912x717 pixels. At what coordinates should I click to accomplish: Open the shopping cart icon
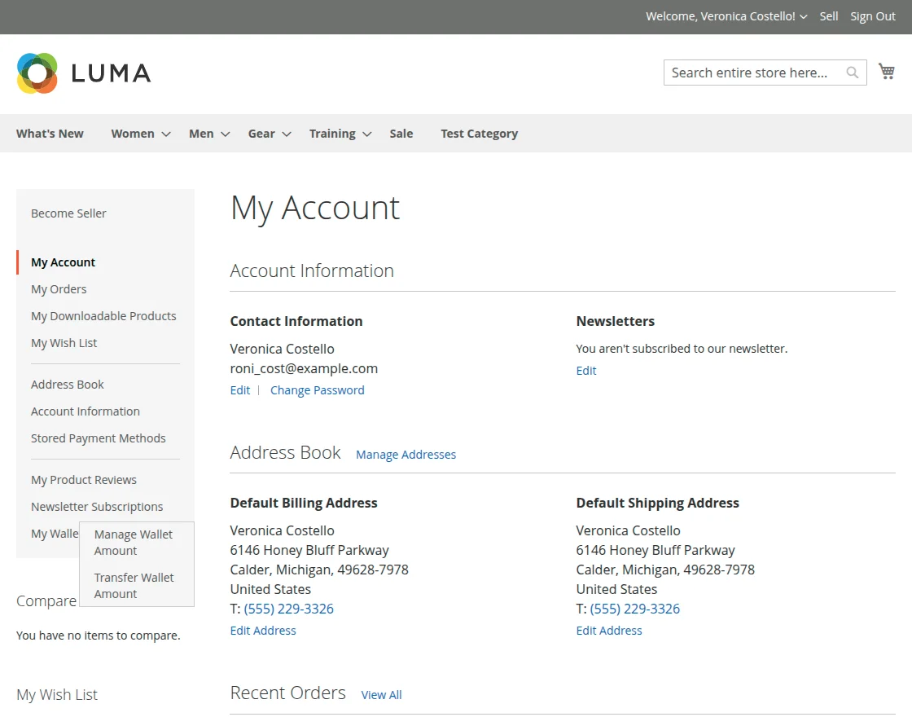887,72
